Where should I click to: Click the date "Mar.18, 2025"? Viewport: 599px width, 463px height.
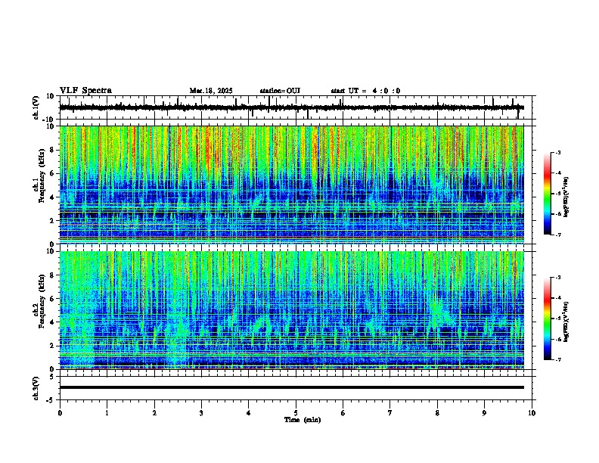(x=211, y=91)
